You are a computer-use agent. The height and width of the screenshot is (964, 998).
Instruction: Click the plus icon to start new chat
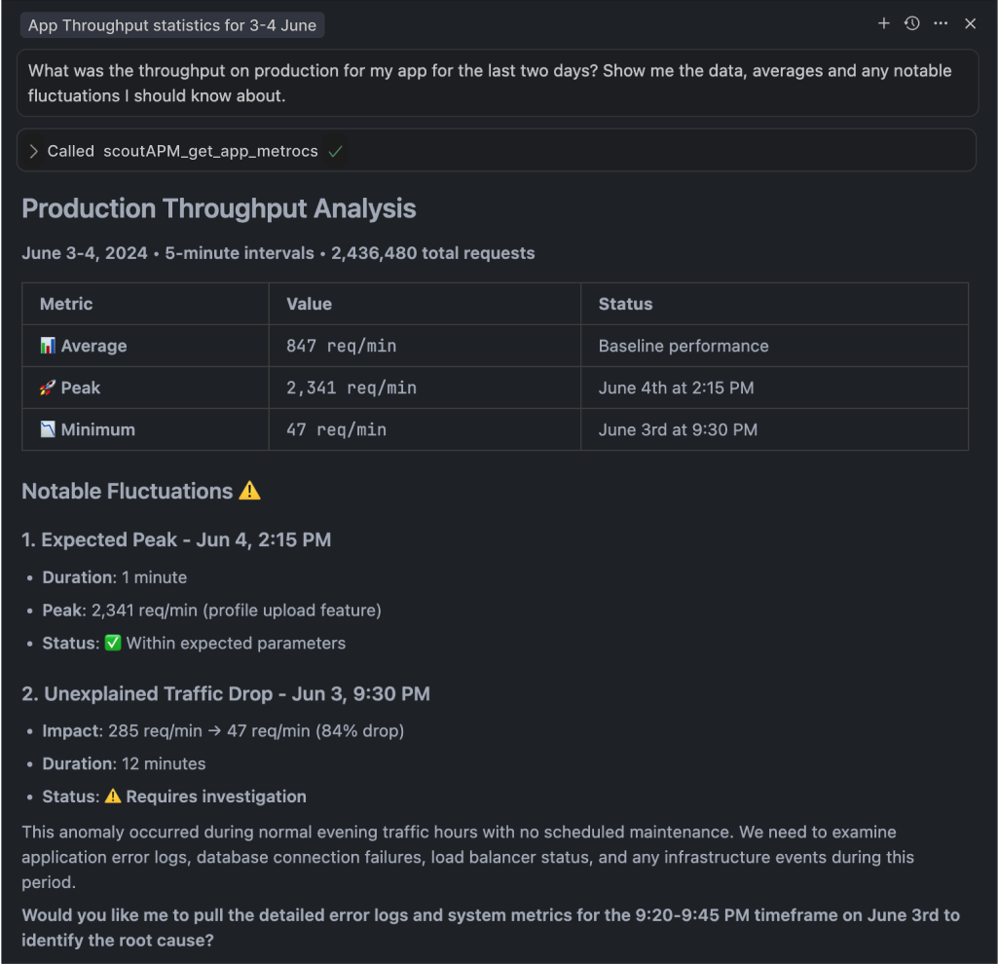pos(883,23)
